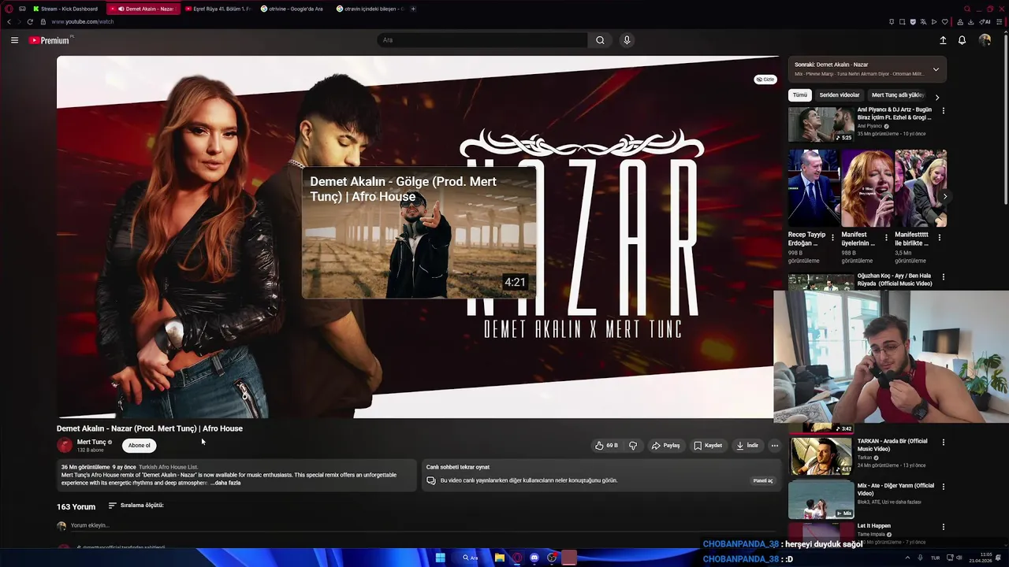Open options for Anıl Piyancı video

(x=943, y=111)
